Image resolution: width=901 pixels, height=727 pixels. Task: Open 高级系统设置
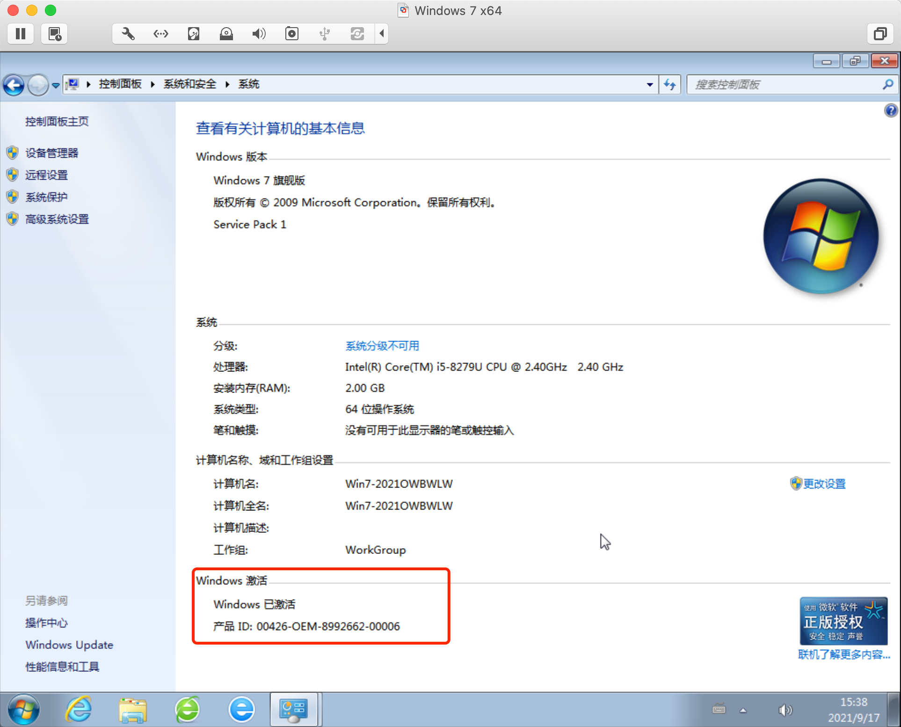click(57, 219)
